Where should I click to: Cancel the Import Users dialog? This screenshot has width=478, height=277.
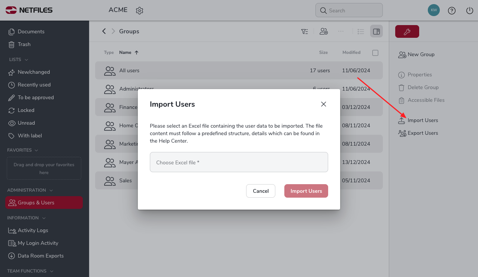pyautogui.click(x=261, y=191)
